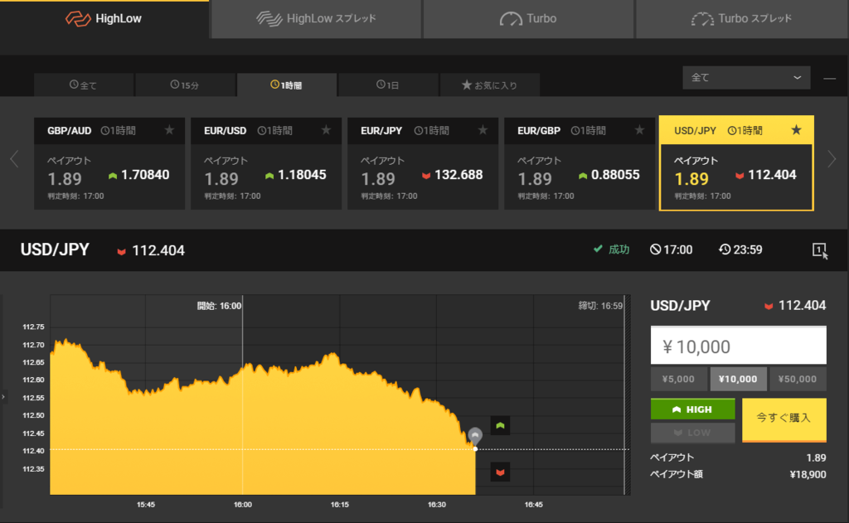The image size is (849, 523).
Task: Click the Turbo スプレッド dashed gauge icon
Action: (702, 20)
